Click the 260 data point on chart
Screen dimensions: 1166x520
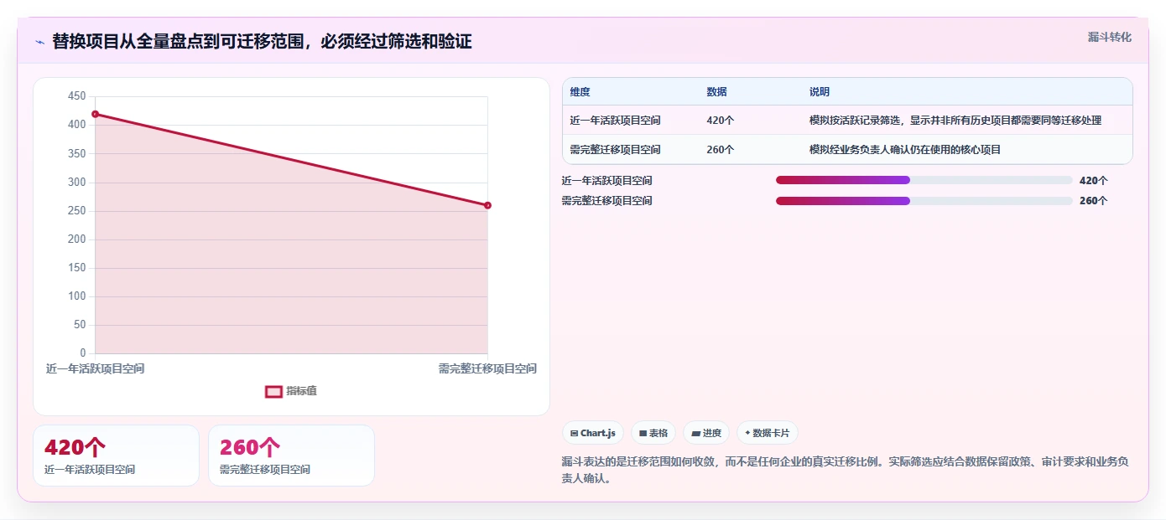(487, 205)
